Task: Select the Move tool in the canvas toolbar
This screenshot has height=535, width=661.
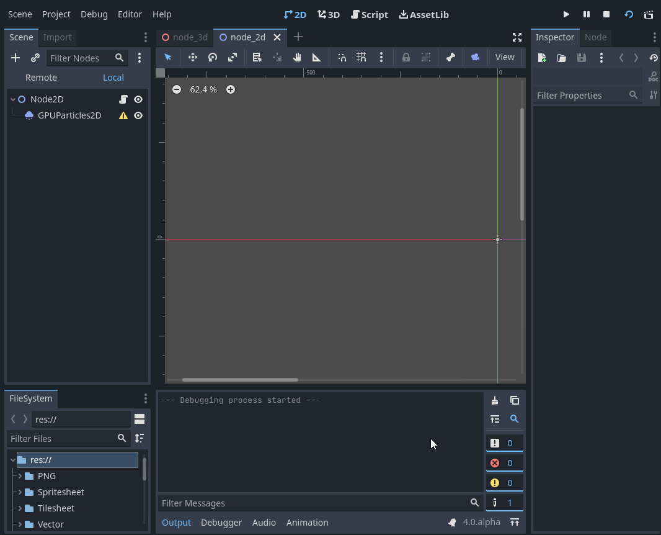Action: [x=193, y=57]
